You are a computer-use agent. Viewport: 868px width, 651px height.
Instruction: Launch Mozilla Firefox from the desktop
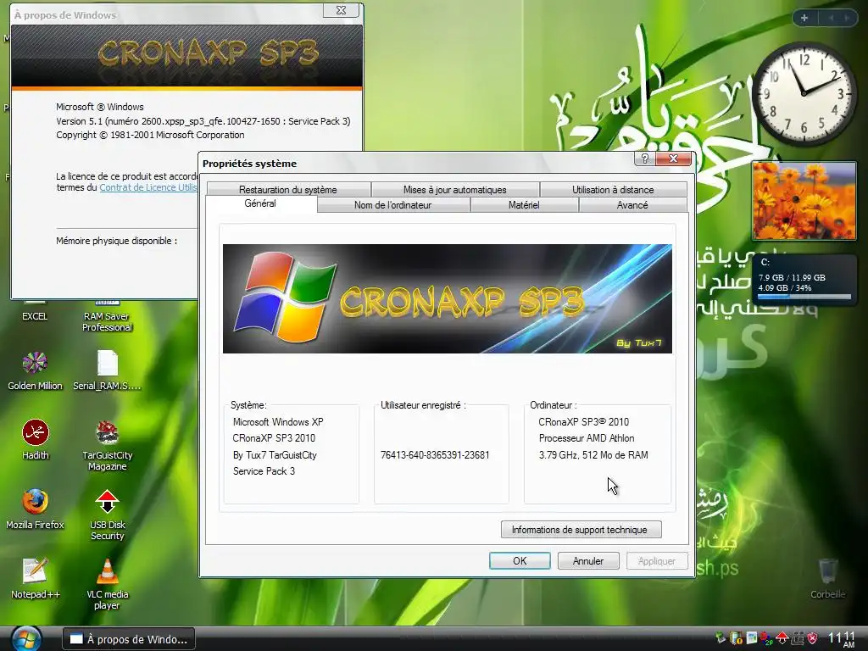(x=35, y=509)
